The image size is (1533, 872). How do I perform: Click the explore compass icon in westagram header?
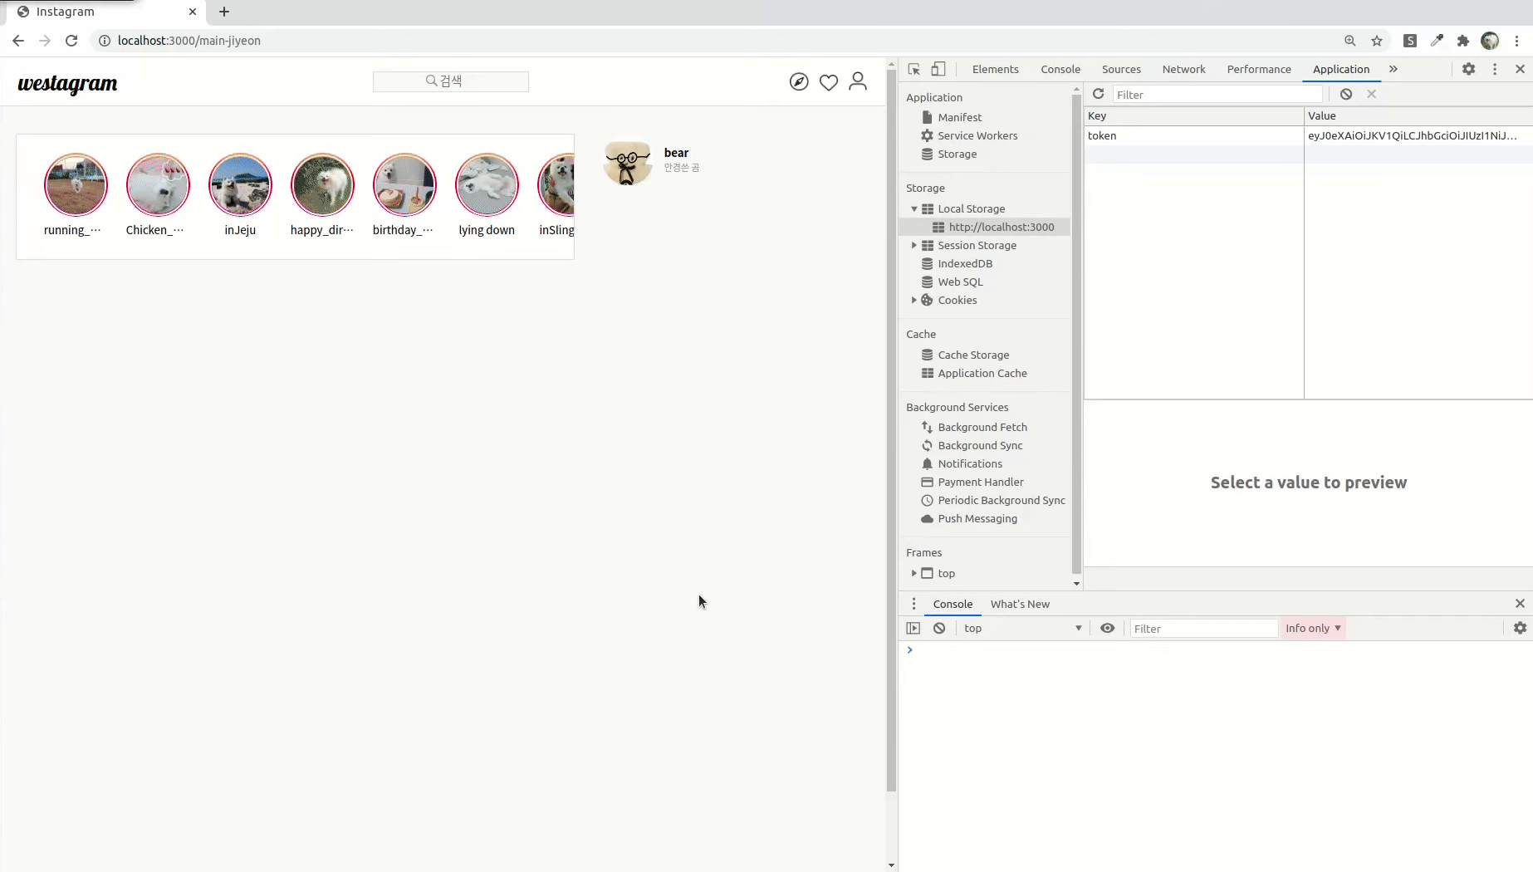pyautogui.click(x=799, y=81)
